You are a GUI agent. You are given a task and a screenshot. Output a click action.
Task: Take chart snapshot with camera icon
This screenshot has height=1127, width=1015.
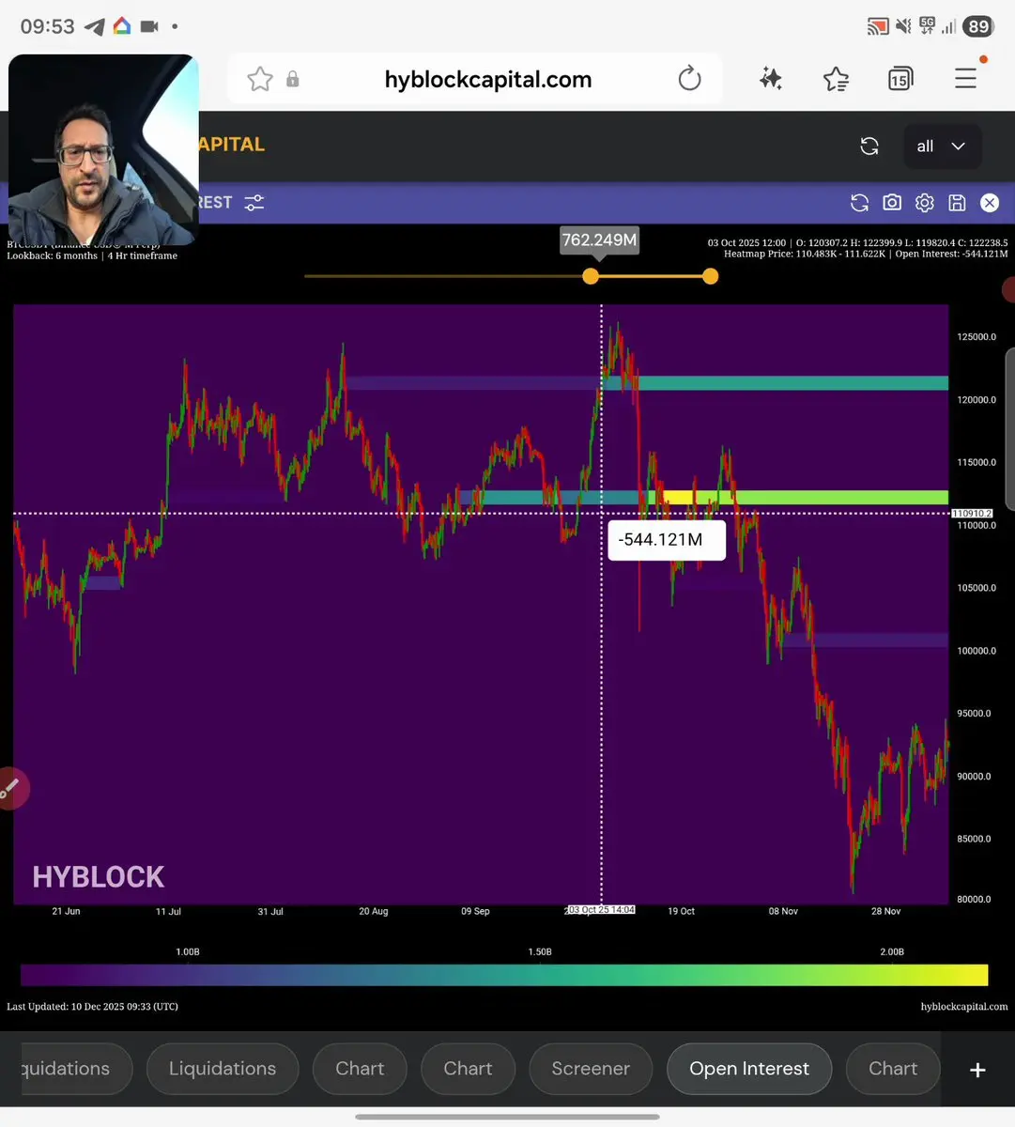click(x=892, y=203)
